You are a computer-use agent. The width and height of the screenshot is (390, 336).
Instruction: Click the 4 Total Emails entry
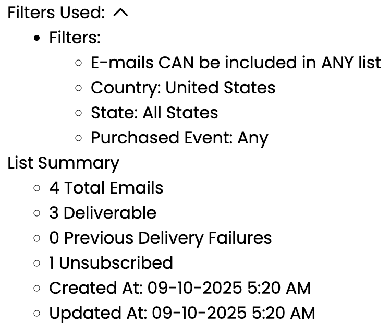(x=106, y=188)
